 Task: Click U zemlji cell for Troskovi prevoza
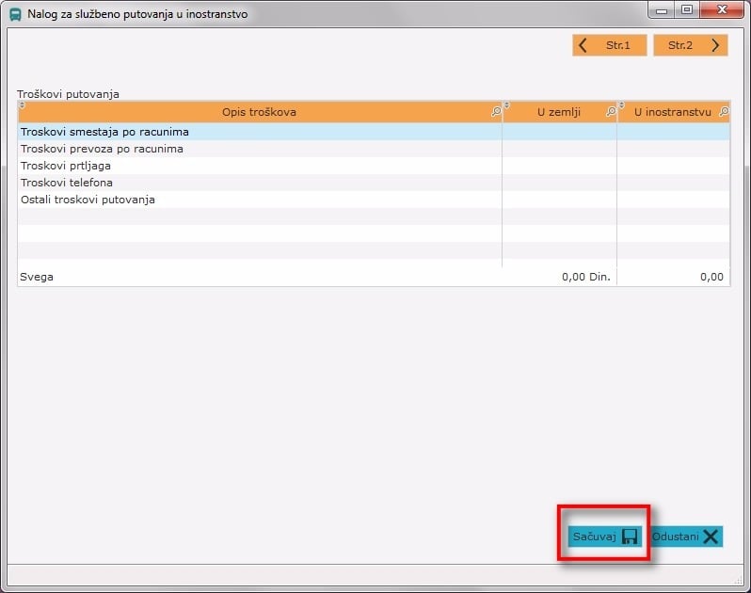click(559, 149)
